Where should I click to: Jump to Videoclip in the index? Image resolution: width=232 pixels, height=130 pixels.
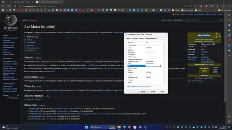[x=30, y=45]
